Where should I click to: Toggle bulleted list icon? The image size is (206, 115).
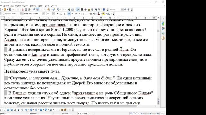point(87,14)
